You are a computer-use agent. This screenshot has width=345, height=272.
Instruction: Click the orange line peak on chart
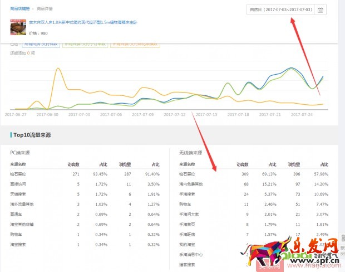(57, 68)
